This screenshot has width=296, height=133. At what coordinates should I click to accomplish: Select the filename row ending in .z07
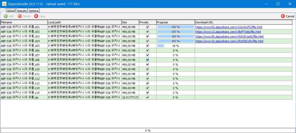click(24, 55)
